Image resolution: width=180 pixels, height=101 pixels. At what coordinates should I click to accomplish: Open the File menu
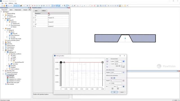pyautogui.click(x=3, y=3)
